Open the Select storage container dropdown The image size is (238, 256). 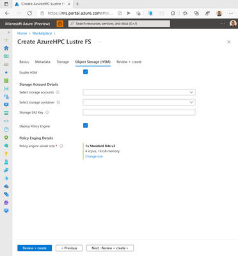click(x=139, y=102)
